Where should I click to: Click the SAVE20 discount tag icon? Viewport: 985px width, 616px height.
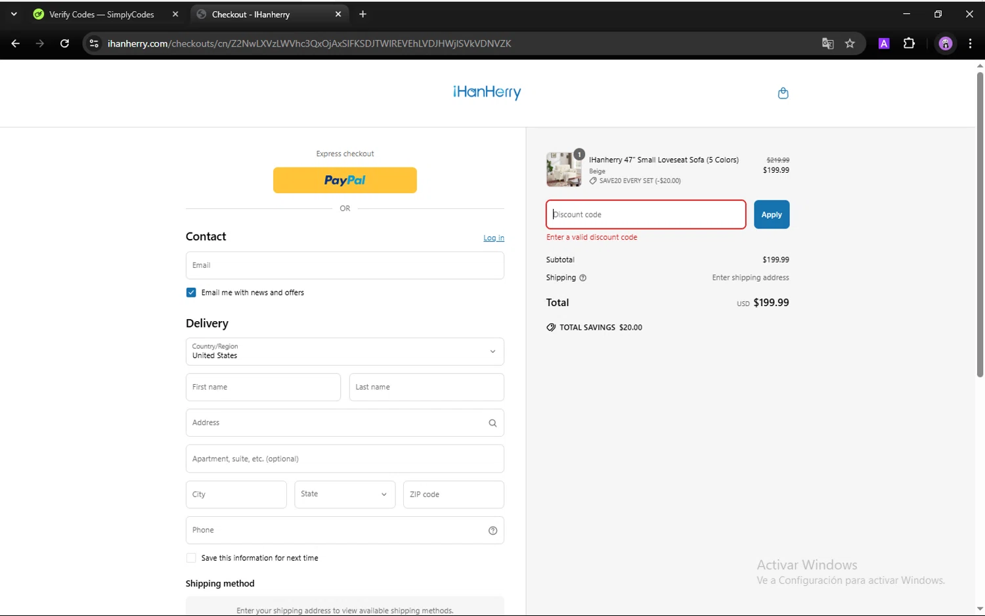[x=593, y=181]
